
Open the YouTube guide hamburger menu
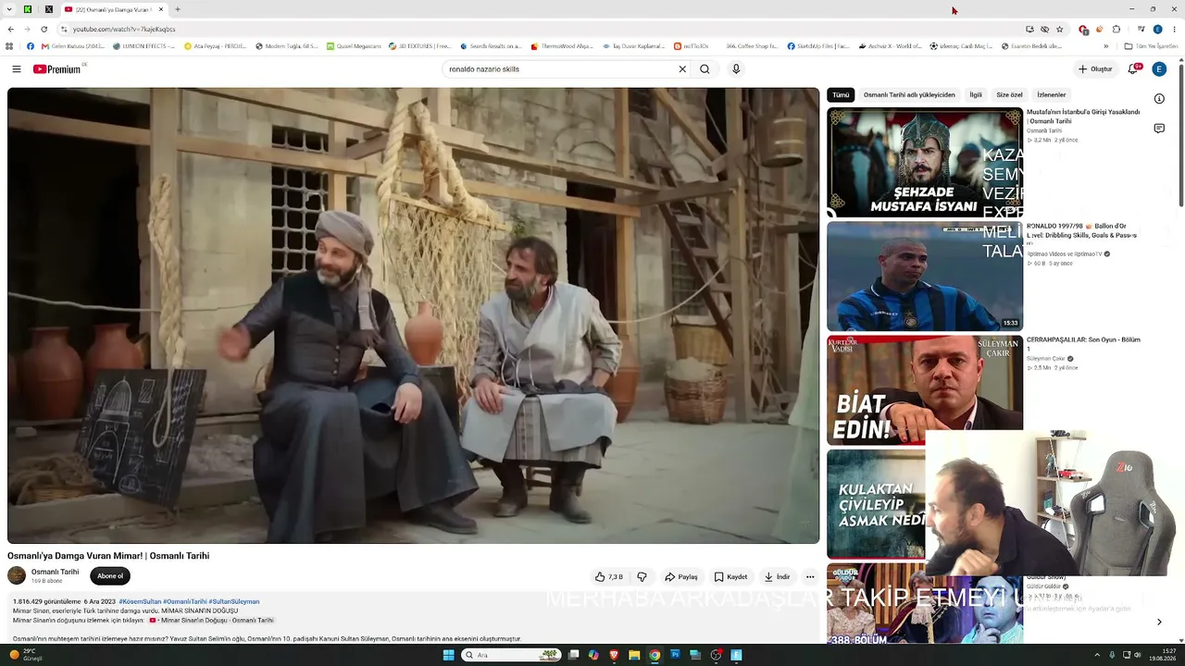point(16,69)
